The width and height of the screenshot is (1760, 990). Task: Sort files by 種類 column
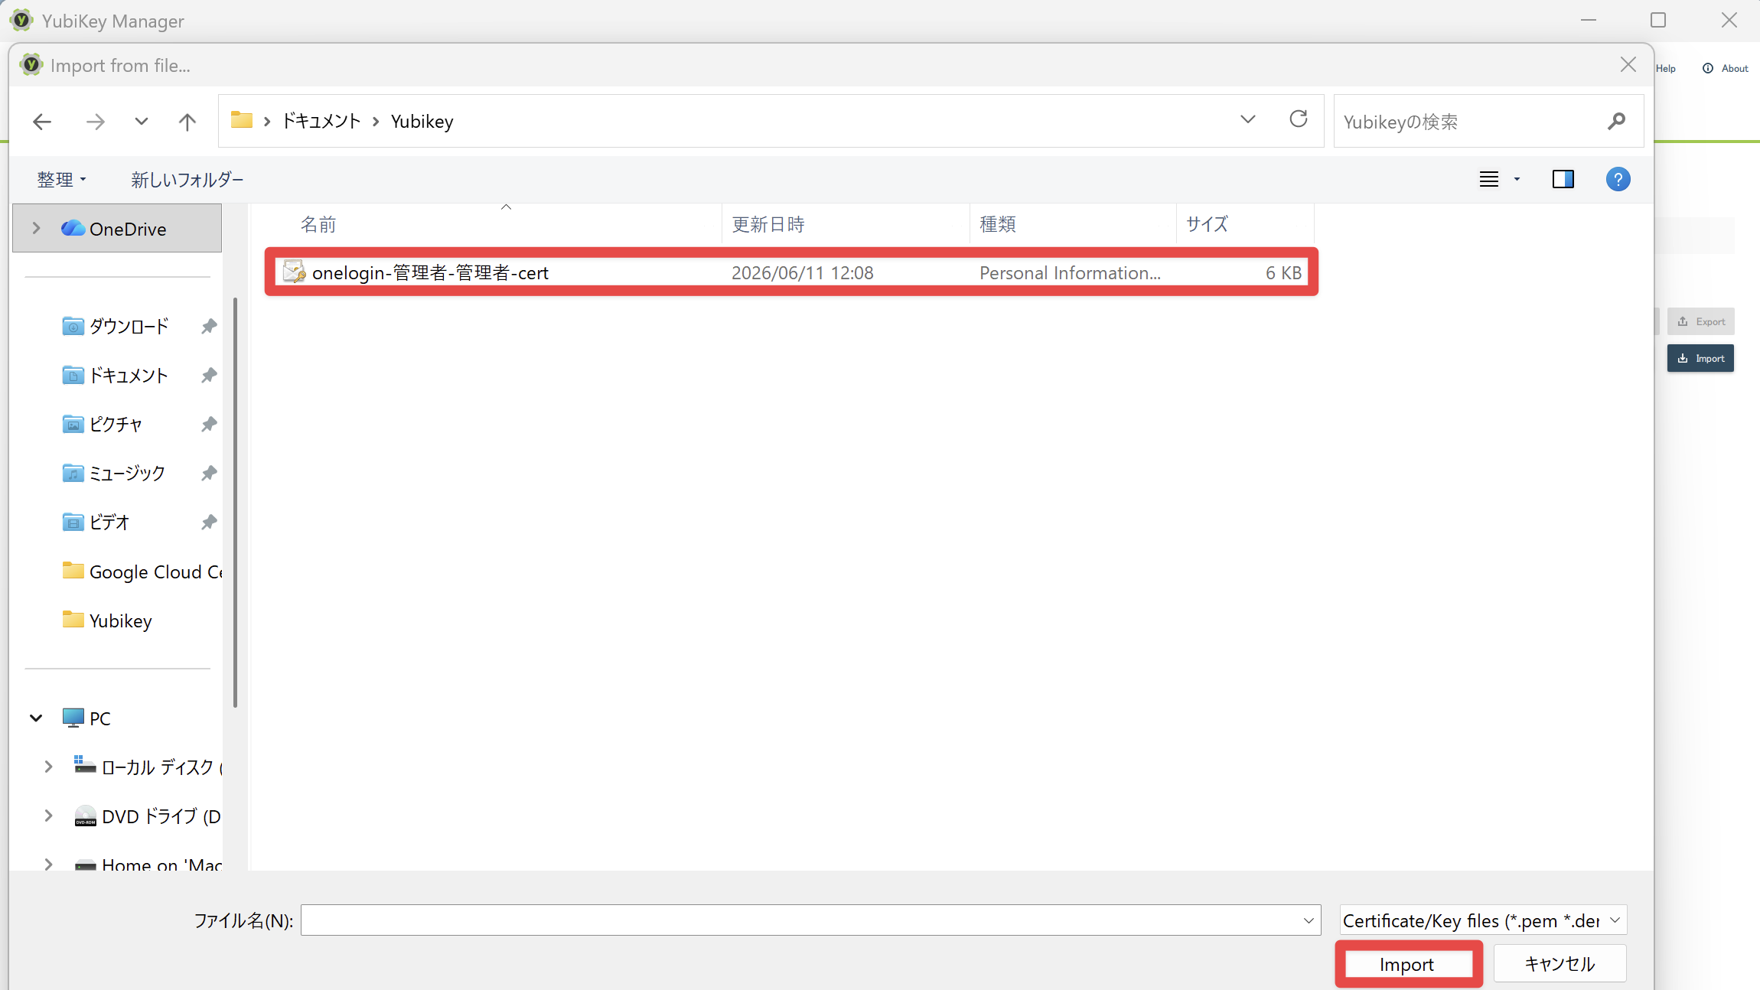coord(1073,224)
